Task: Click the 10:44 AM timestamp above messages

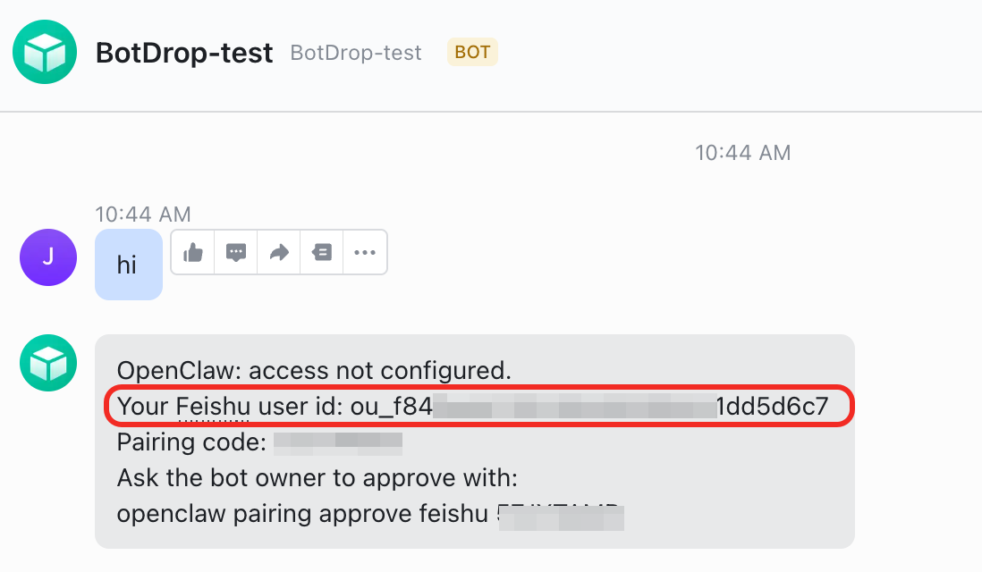Action: click(x=742, y=152)
